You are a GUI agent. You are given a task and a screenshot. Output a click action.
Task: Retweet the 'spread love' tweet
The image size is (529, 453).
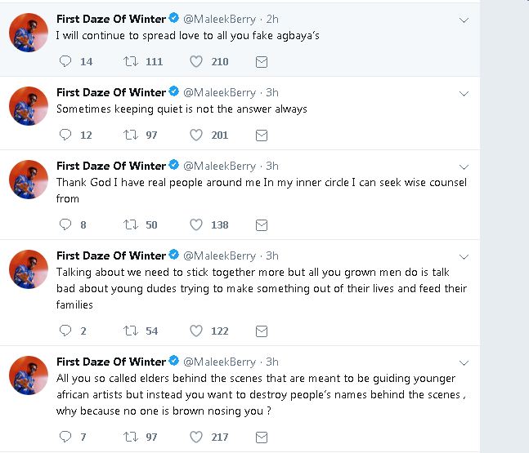point(131,61)
